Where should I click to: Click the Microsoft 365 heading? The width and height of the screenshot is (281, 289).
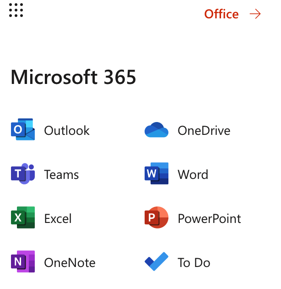point(73,77)
